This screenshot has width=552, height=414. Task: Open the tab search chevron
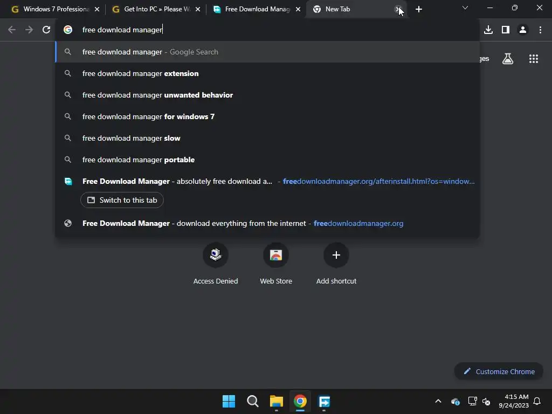coord(465,8)
